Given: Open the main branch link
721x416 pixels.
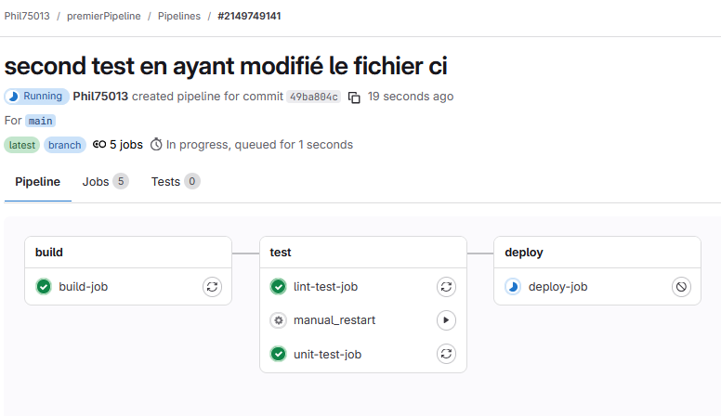Looking at the screenshot, I should coord(40,121).
